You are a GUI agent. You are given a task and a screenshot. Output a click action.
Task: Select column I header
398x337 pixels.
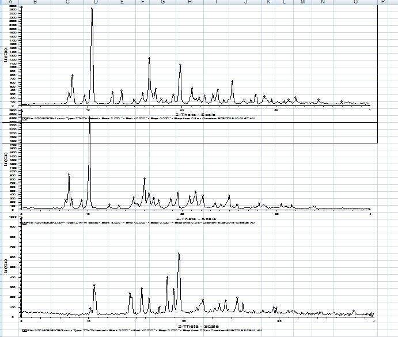[x=216, y=2]
